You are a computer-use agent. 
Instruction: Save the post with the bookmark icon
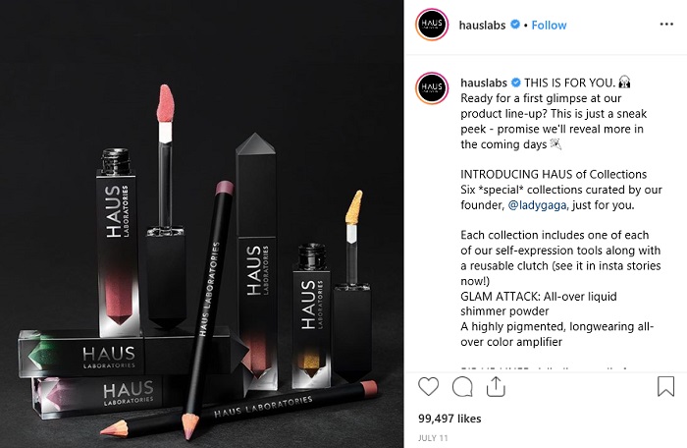(665, 386)
